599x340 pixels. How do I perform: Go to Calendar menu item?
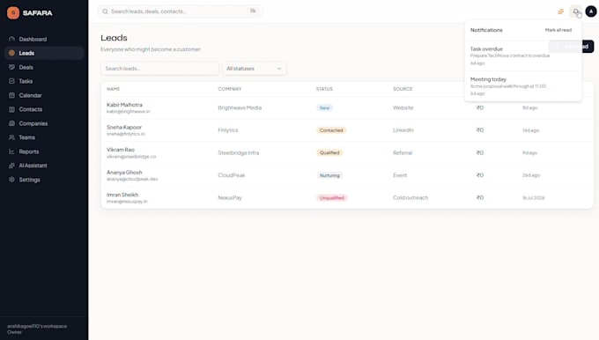pos(44,95)
